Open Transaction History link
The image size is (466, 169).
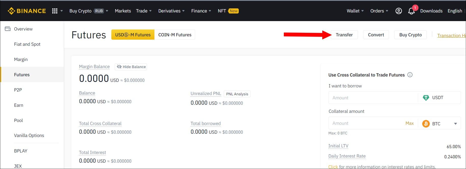point(451,36)
